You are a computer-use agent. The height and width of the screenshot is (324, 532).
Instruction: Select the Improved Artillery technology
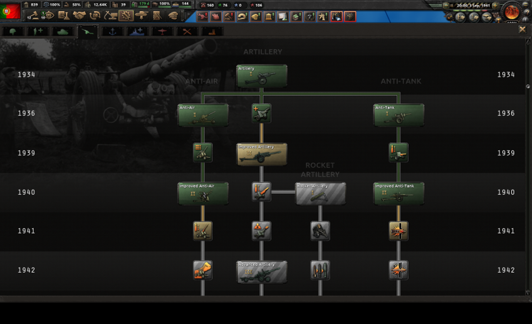click(x=262, y=154)
